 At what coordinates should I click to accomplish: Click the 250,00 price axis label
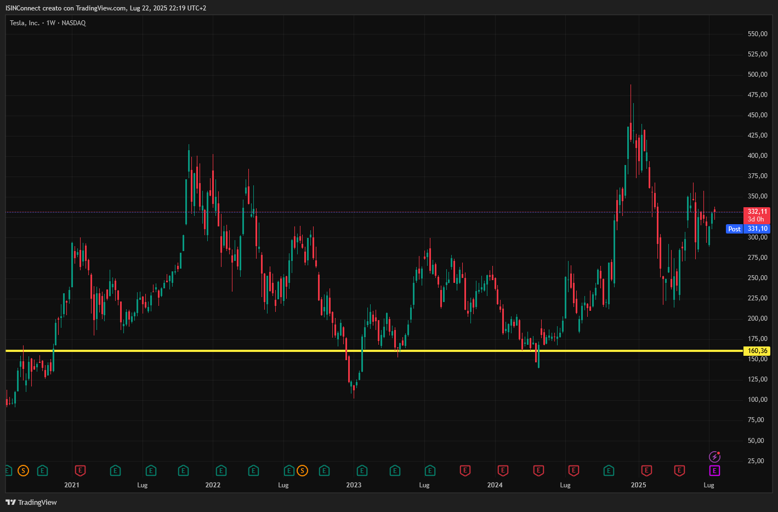pos(757,278)
